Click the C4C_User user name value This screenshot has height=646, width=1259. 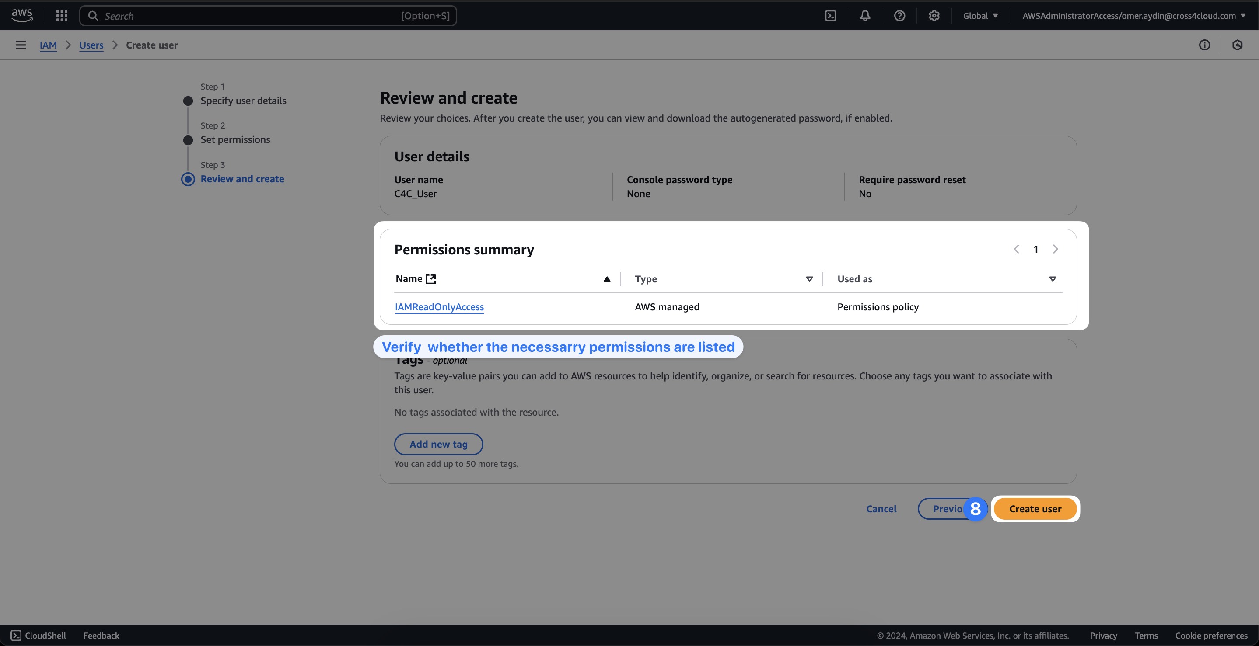(x=416, y=194)
